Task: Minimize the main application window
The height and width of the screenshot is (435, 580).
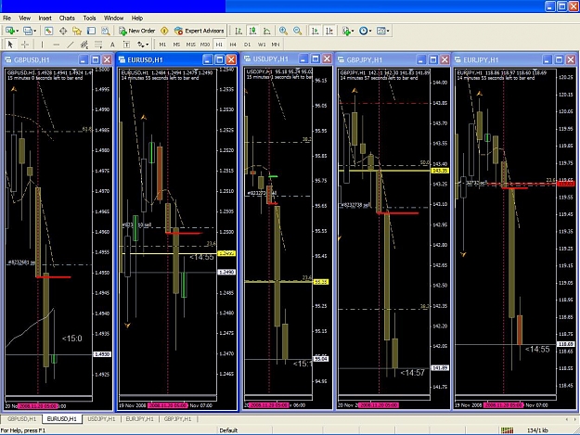Action: pos(549,6)
